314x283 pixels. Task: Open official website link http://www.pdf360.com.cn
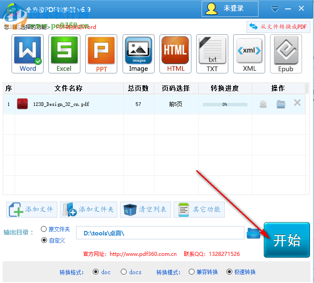[143, 254]
